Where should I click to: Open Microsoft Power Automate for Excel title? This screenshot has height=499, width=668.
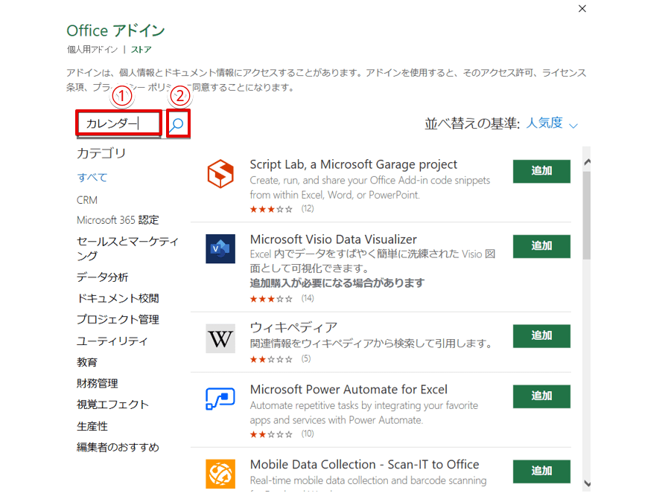coord(349,390)
